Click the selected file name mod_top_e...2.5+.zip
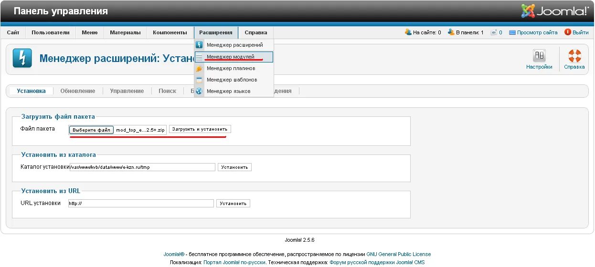This screenshot has height=267, width=595. [140, 130]
